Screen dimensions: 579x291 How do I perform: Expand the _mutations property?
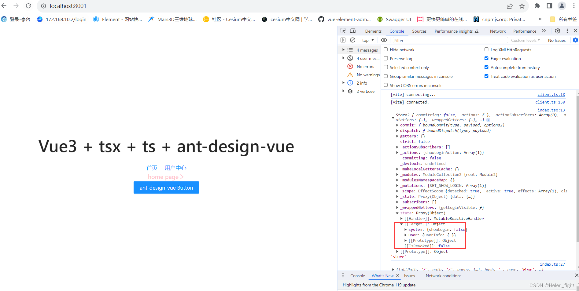pos(397,186)
